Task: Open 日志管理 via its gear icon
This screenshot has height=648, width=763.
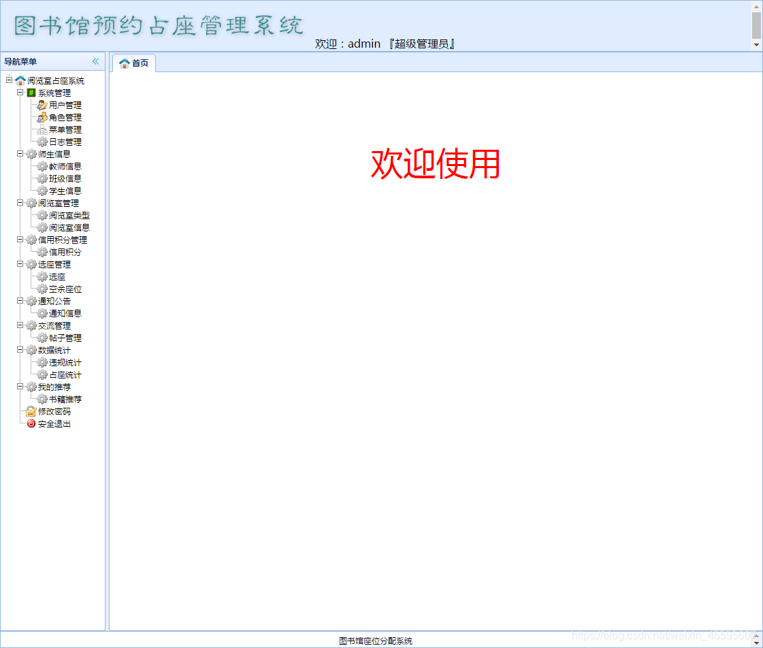Action: tap(43, 142)
